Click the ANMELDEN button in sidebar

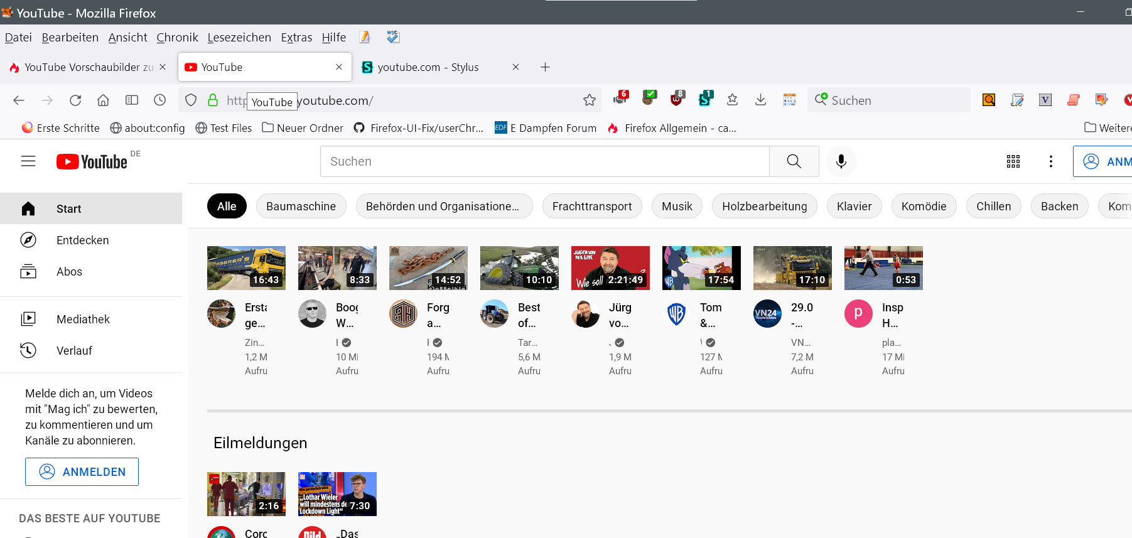[x=82, y=471]
